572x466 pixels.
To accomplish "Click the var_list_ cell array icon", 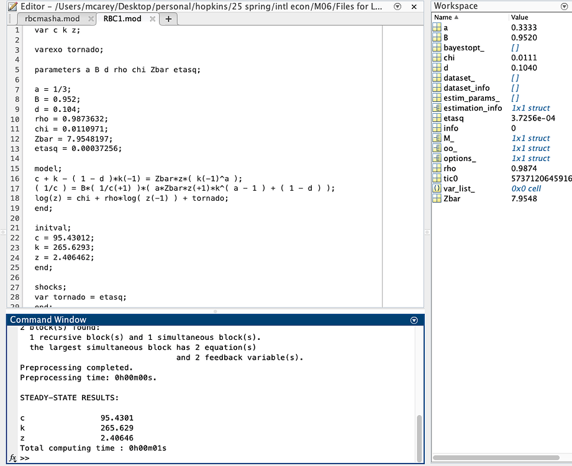I will coord(437,189).
